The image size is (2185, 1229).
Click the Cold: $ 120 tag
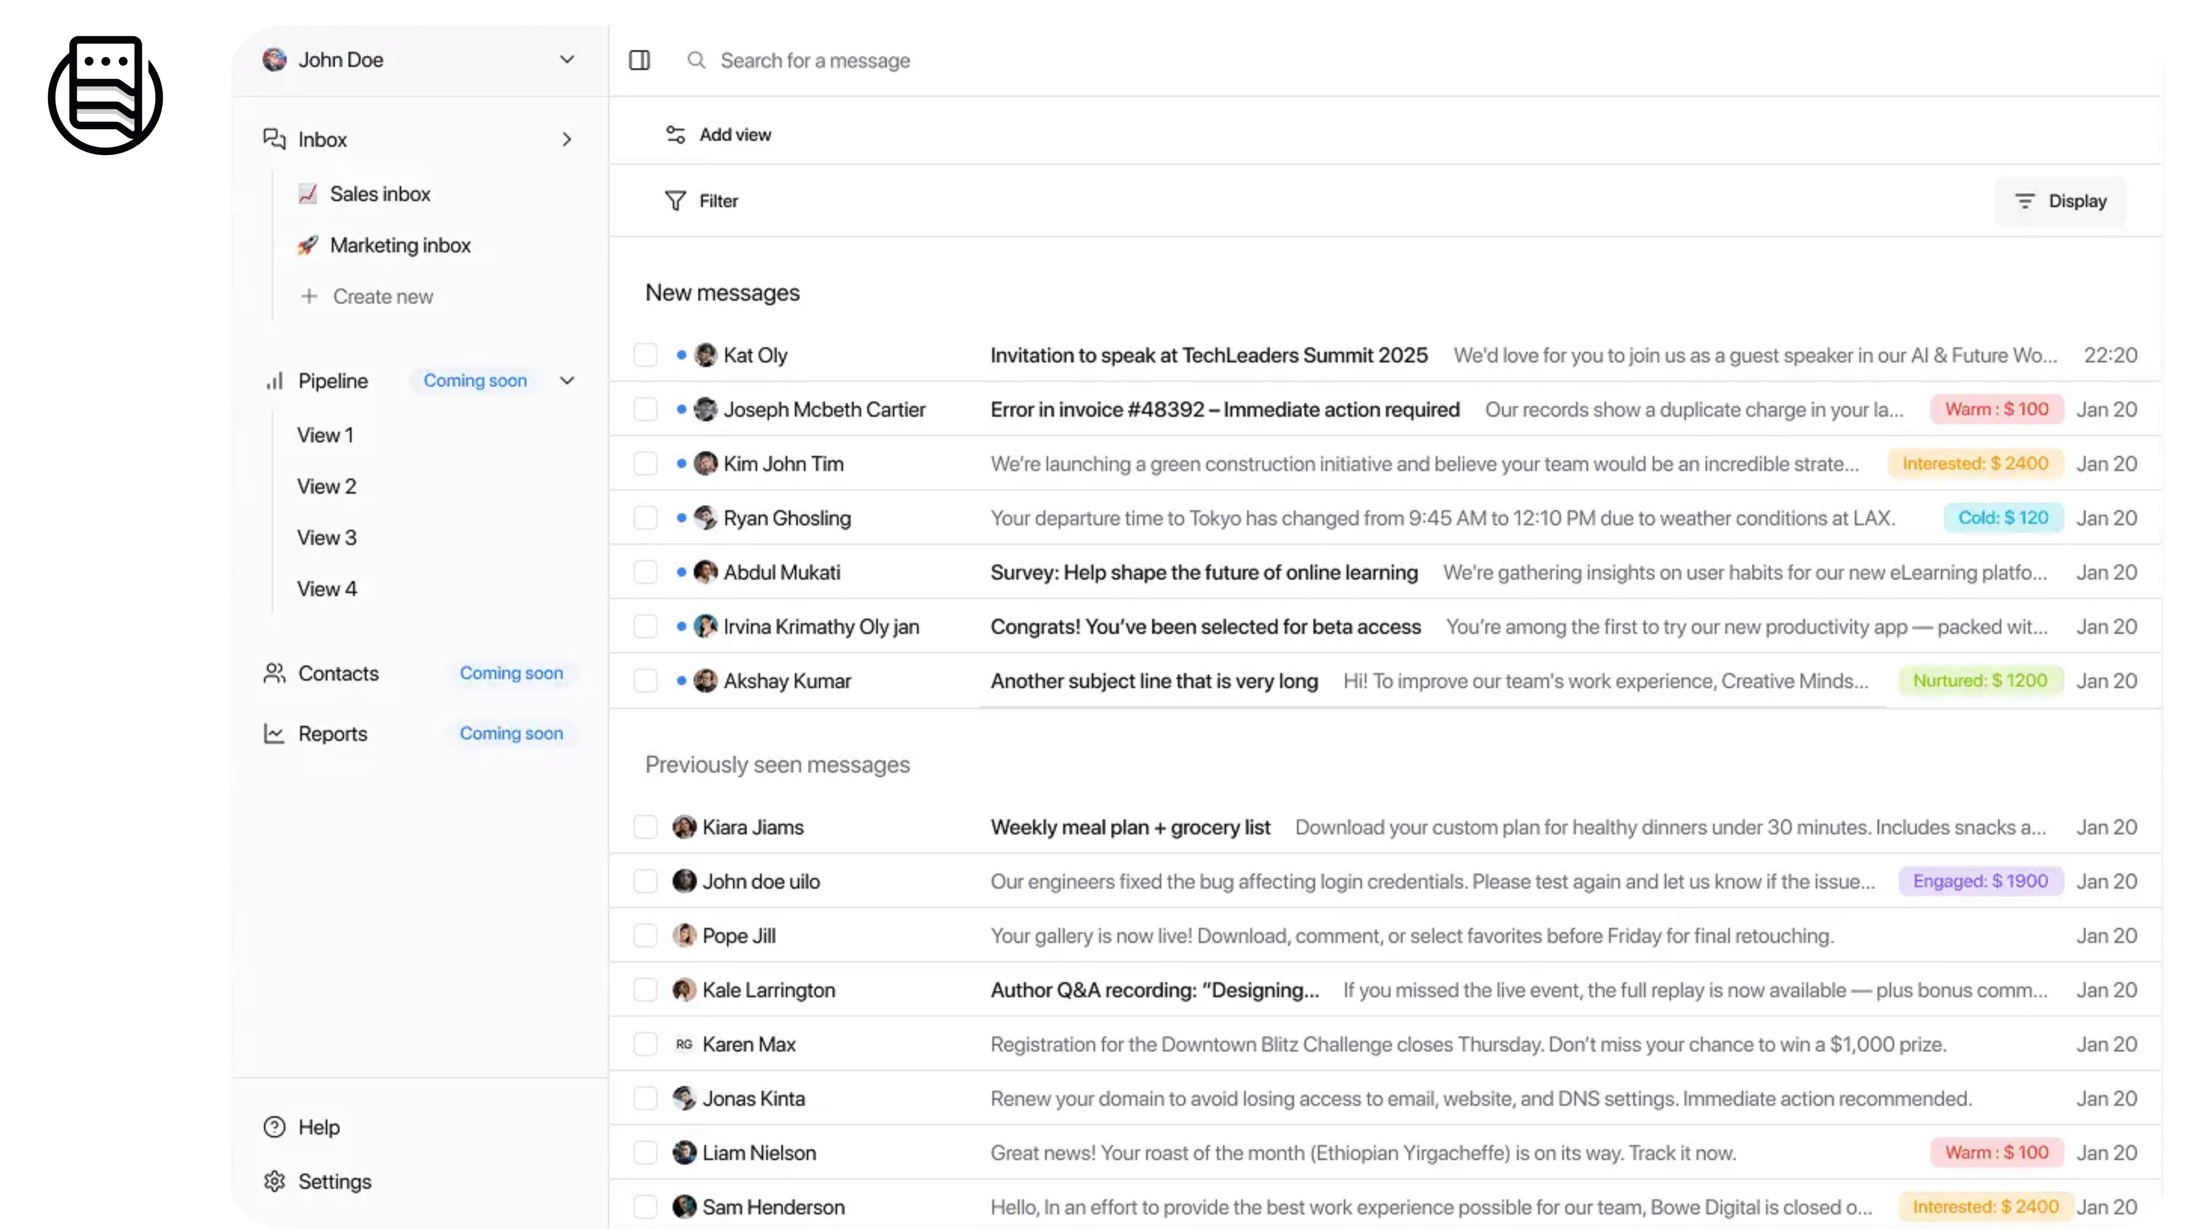pyautogui.click(x=2003, y=518)
